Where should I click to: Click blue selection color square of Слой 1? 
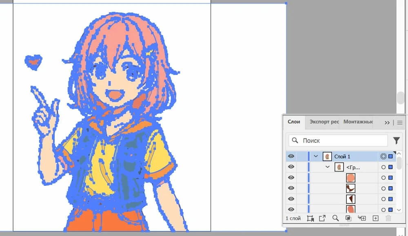[390, 156]
